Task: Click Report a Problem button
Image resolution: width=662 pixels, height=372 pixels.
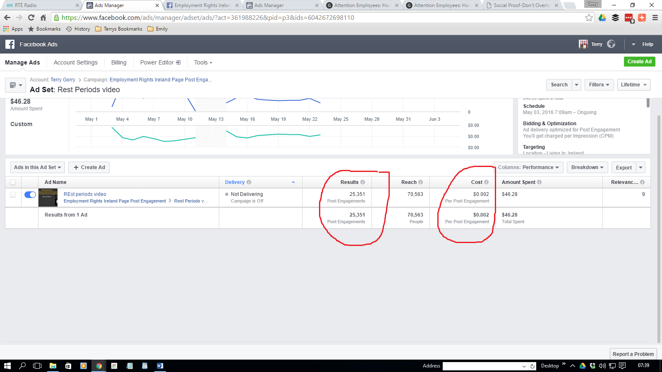Action: tap(633, 354)
